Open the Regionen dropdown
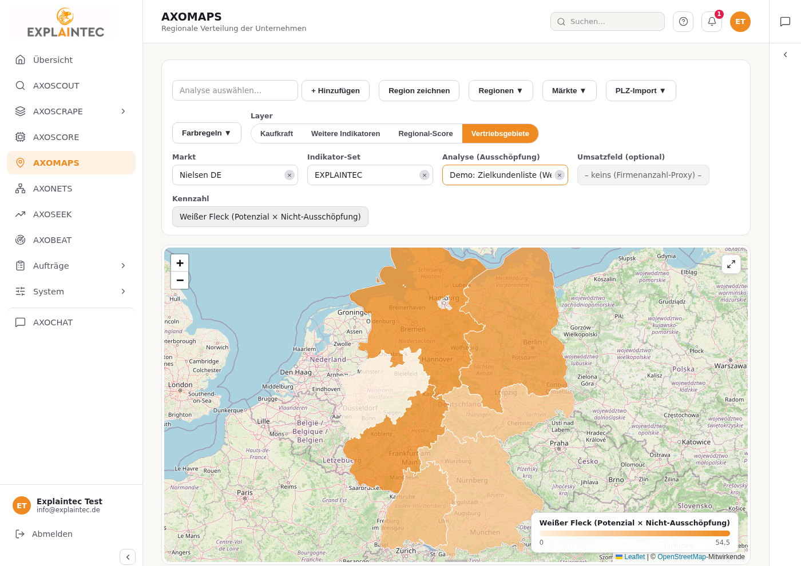Image resolution: width=801 pixels, height=566 pixels. click(501, 91)
